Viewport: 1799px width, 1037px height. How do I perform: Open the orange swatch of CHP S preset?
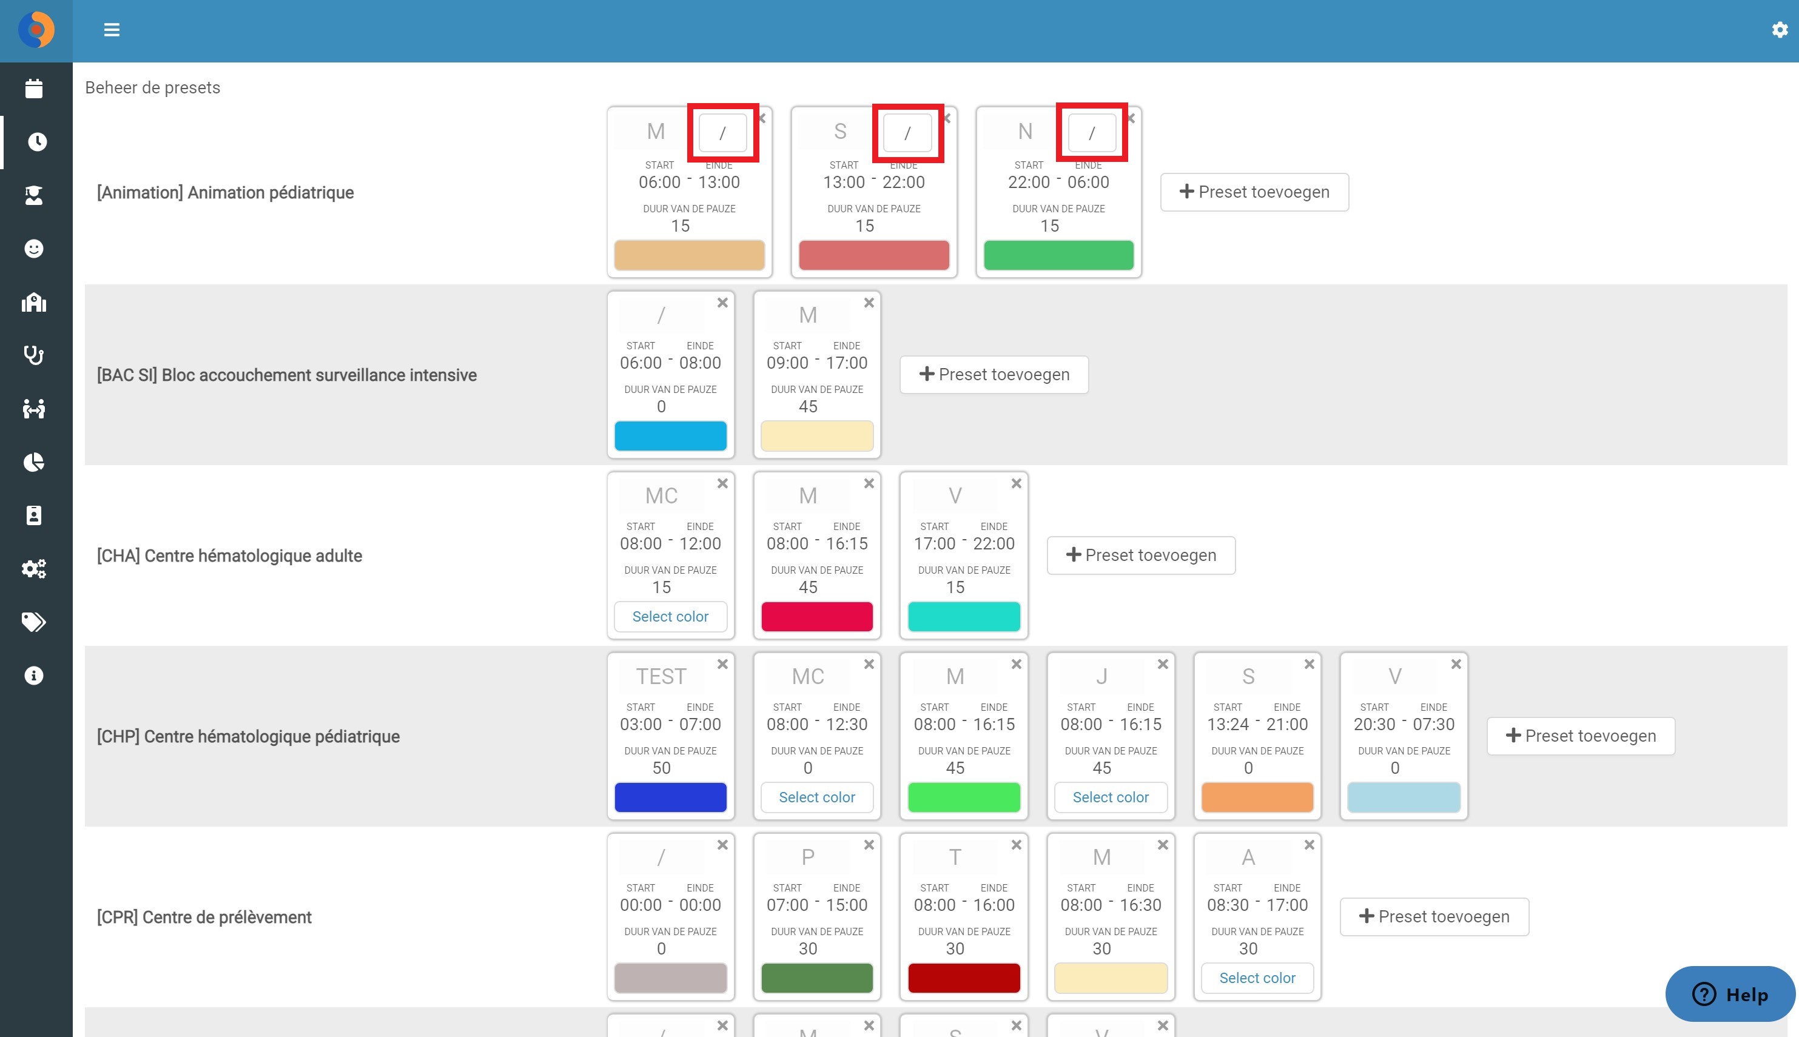click(1257, 797)
